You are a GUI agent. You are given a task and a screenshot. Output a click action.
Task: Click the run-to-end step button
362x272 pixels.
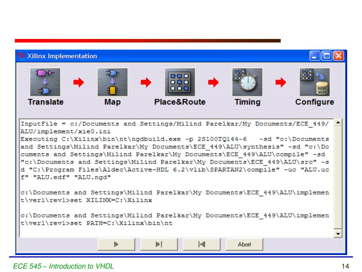click(159, 244)
